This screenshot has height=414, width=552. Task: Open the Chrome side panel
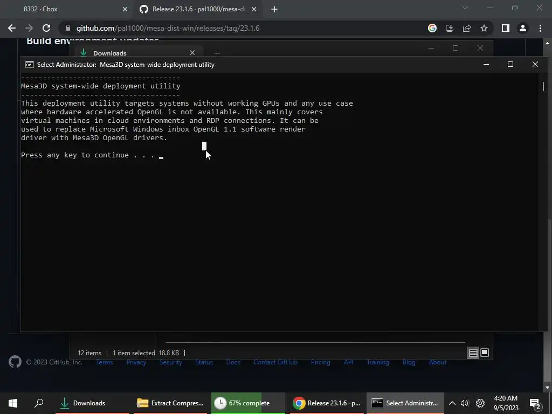(506, 28)
